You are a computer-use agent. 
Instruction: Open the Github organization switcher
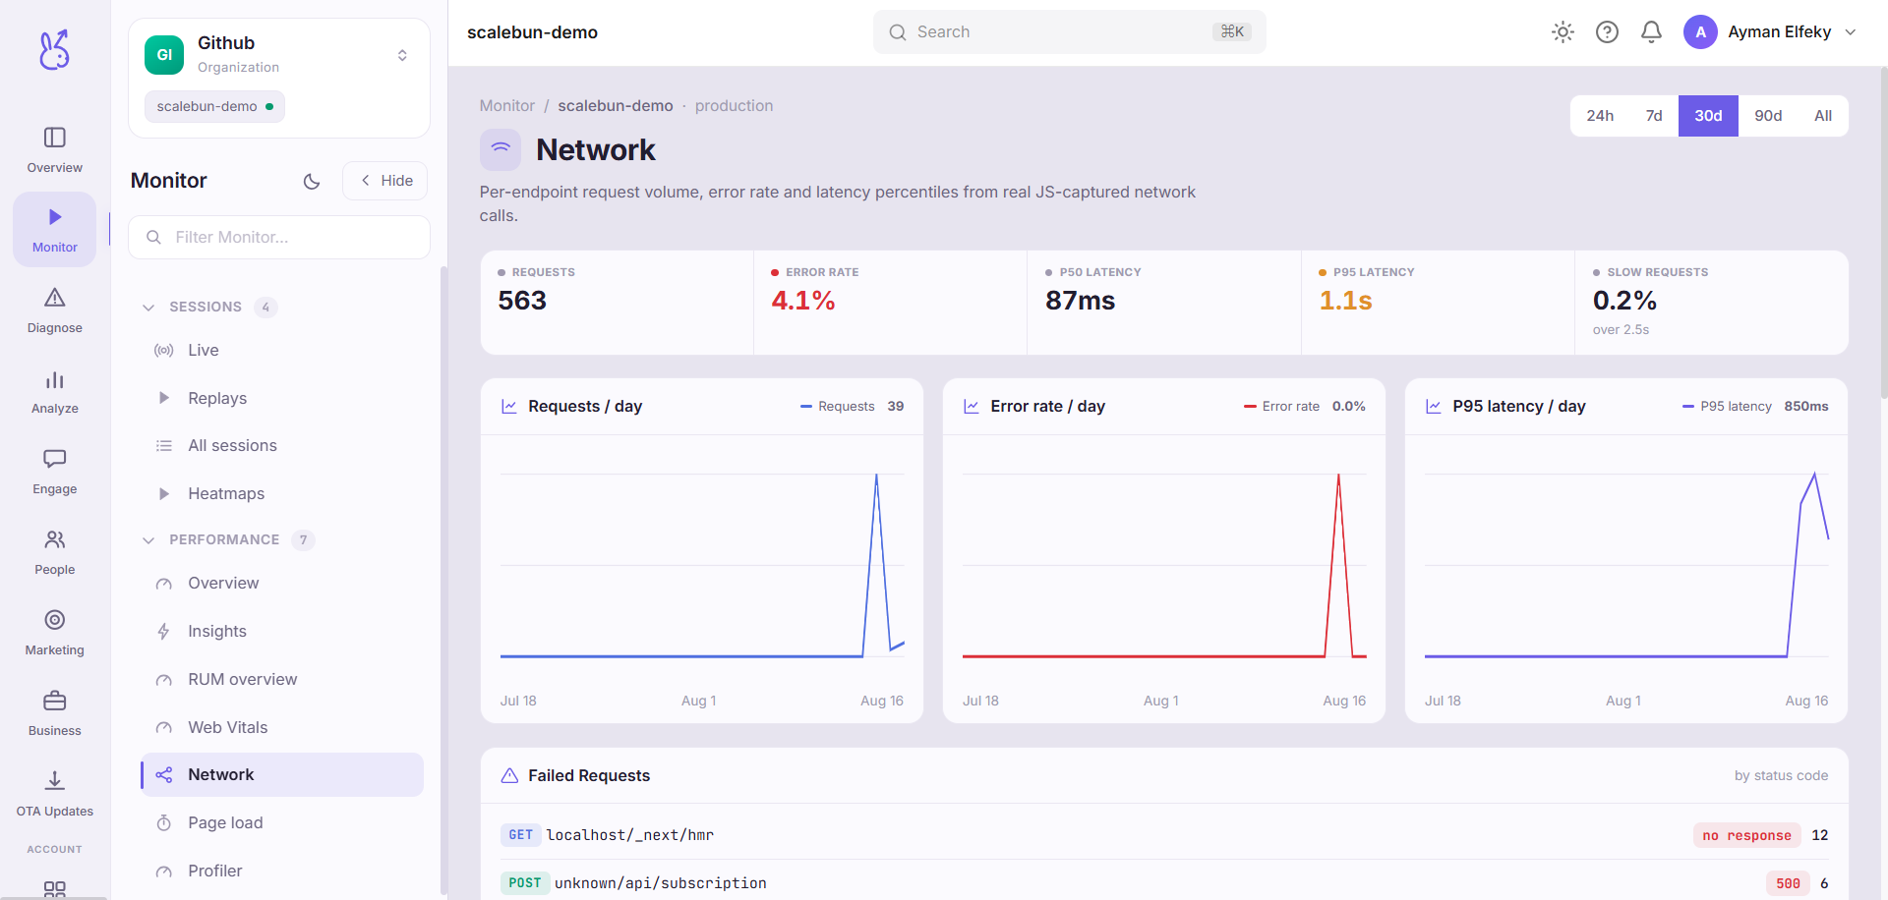coord(279,55)
